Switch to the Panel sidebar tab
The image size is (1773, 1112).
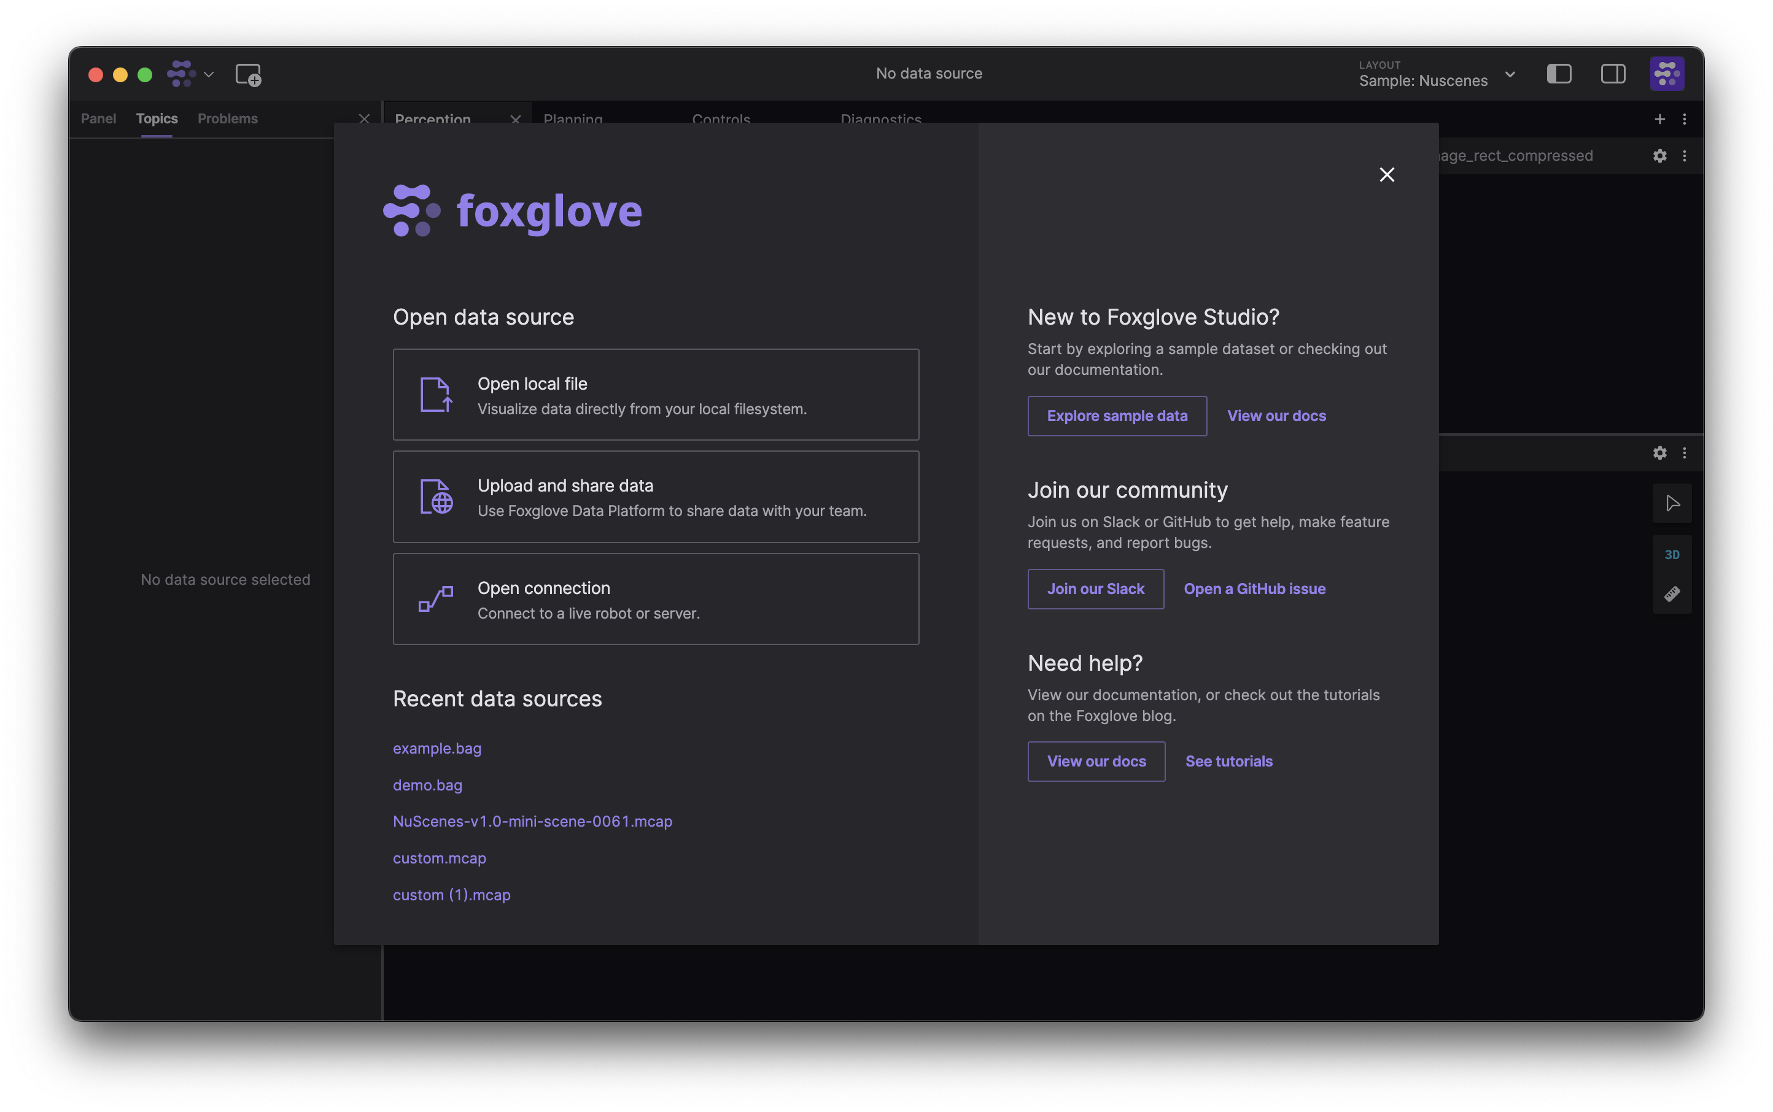point(99,118)
